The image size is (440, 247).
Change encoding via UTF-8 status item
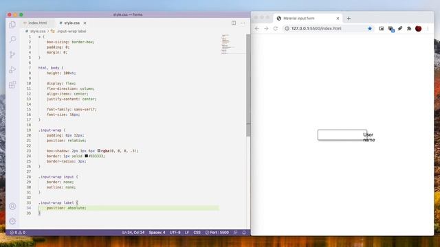175,233
